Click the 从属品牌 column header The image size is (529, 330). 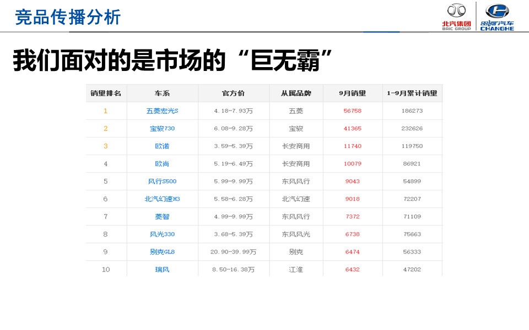296,94
